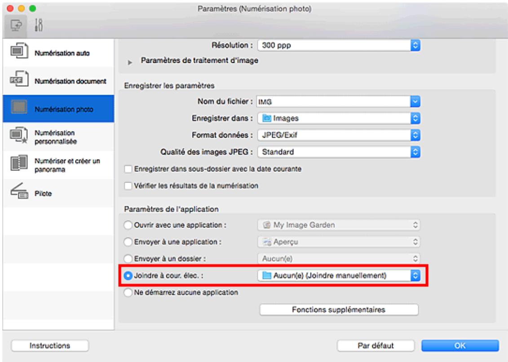
Task: Switch to the general settings tools icon
Action: 39,25
